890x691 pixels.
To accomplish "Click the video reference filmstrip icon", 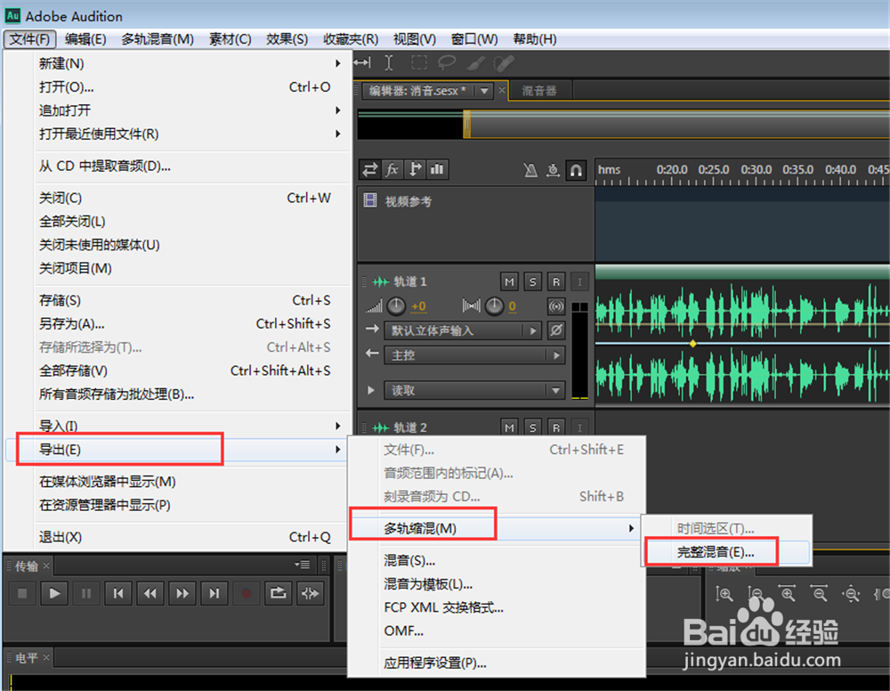I will (x=370, y=199).
